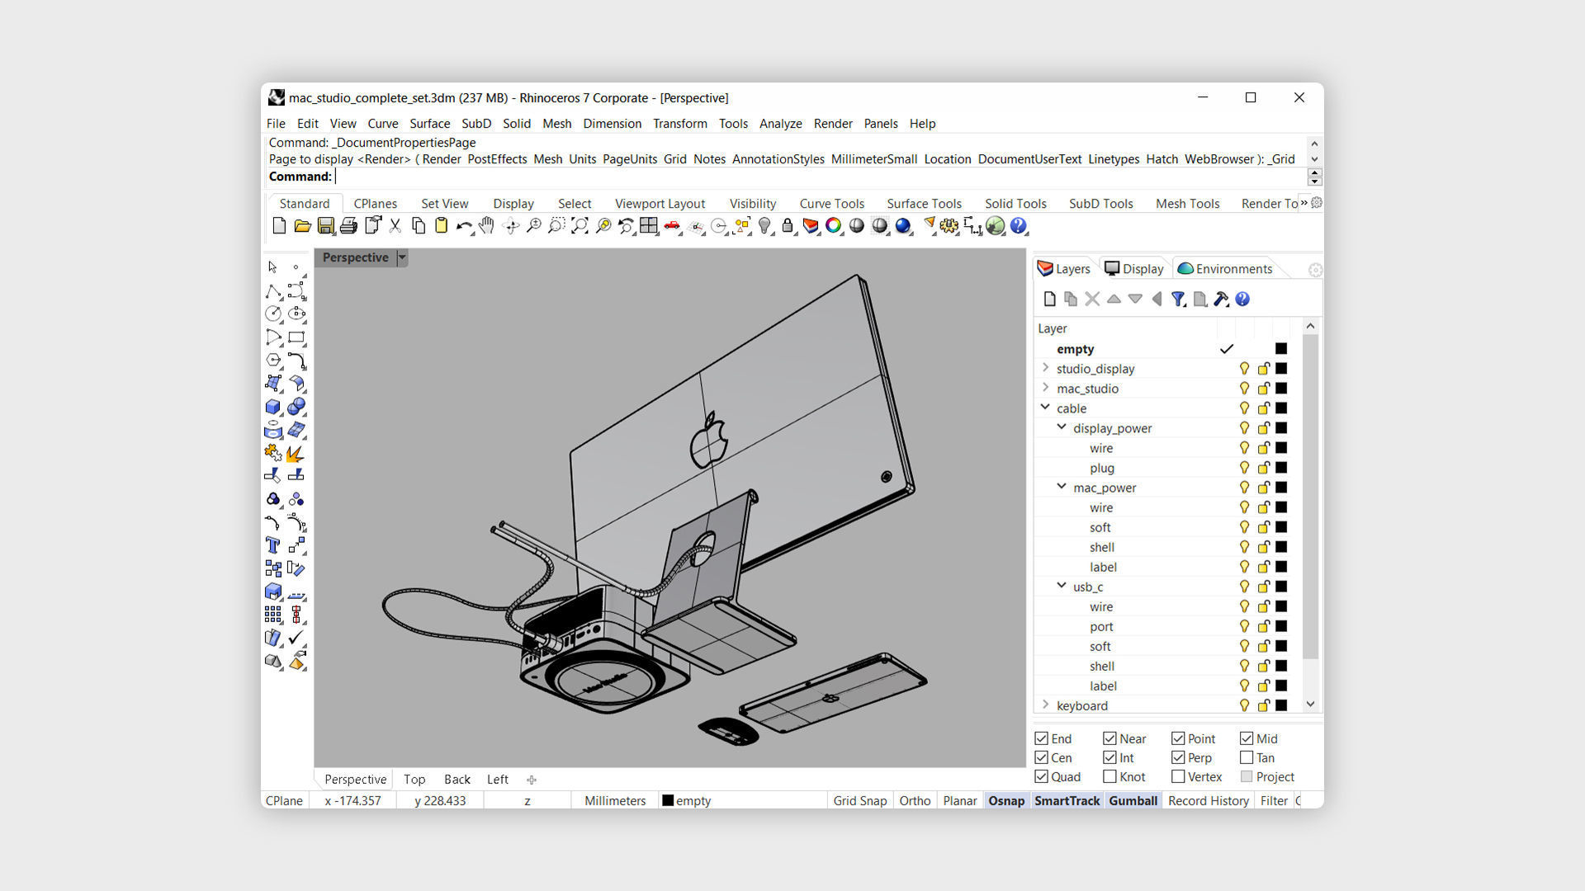Viewport: 1585px width, 891px height.
Task: Click the Delete layer X icon
Action: pyautogui.click(x=1092, y=299)
